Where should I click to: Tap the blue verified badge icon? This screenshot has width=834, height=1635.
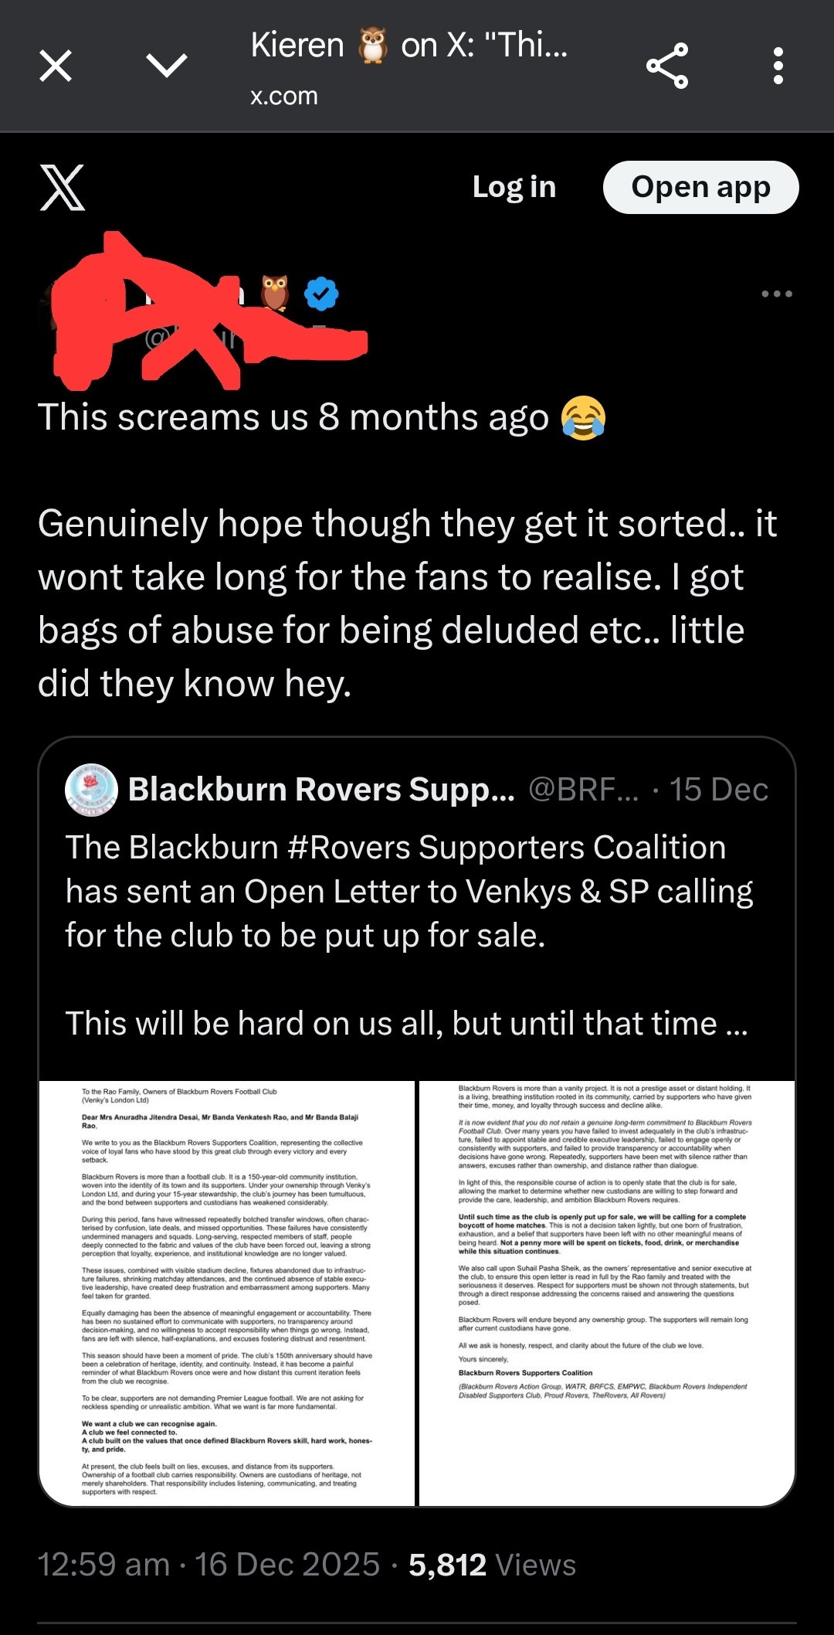click(321, 294)
